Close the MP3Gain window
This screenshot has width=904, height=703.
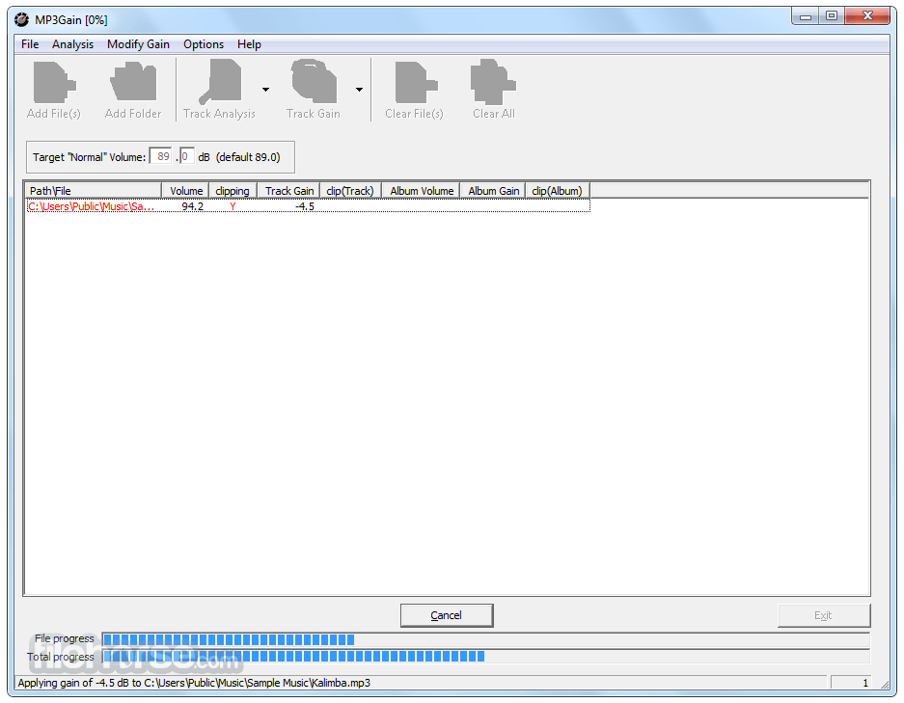point(867,16)
